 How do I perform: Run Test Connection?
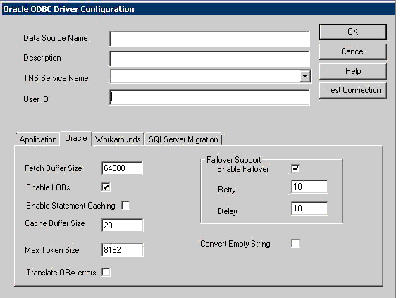click(x=352, y=90)
